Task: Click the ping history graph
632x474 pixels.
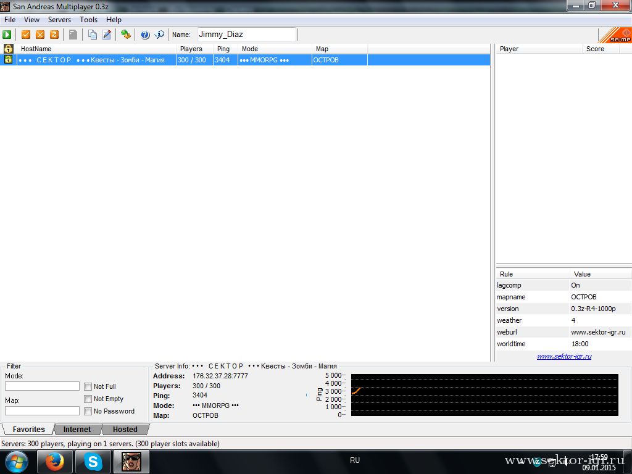Action: 484,395
